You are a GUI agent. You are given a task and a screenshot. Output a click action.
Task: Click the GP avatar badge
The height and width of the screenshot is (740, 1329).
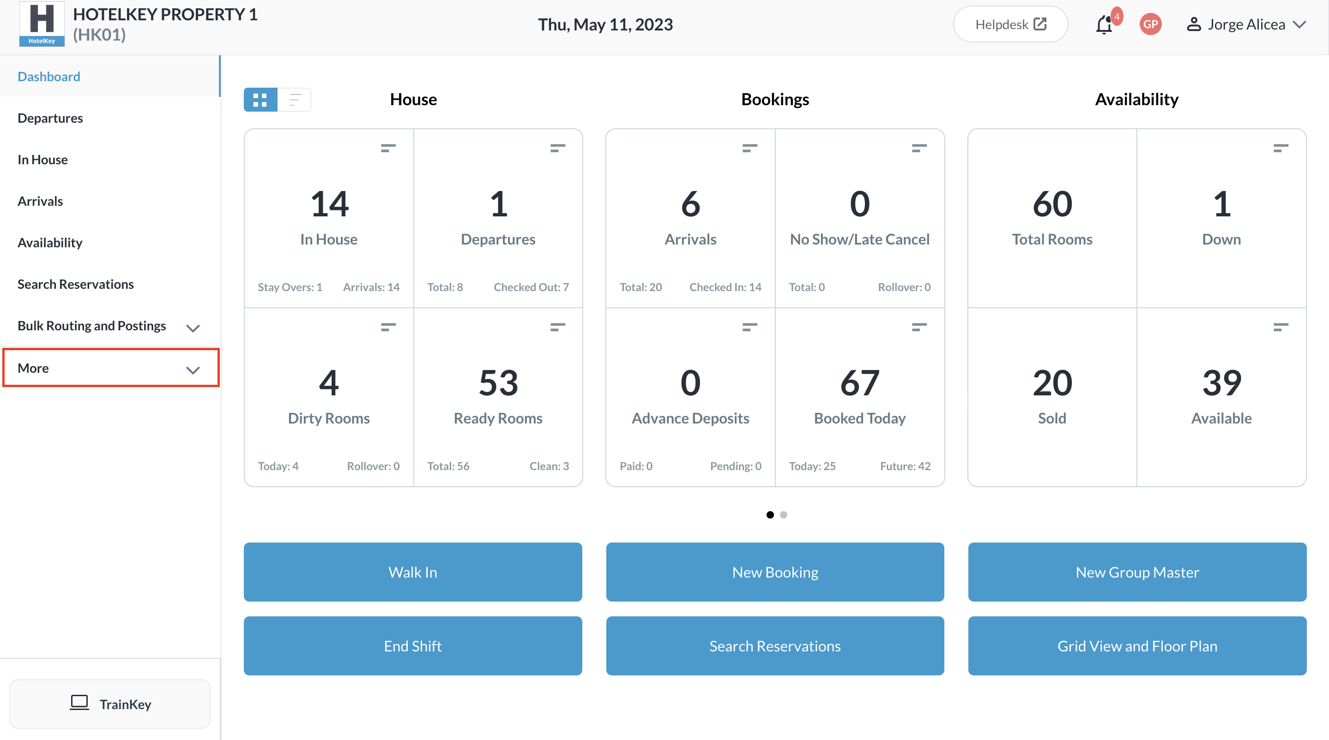tap(1150, 24)
